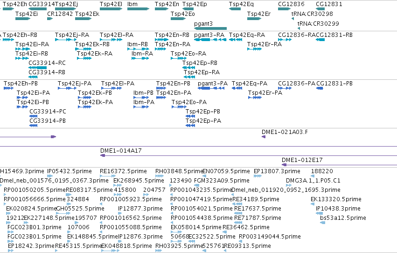Screen dimensions: 397x253
Task: Click the RE16372.5prime EST feature
Action: point(108,176)
